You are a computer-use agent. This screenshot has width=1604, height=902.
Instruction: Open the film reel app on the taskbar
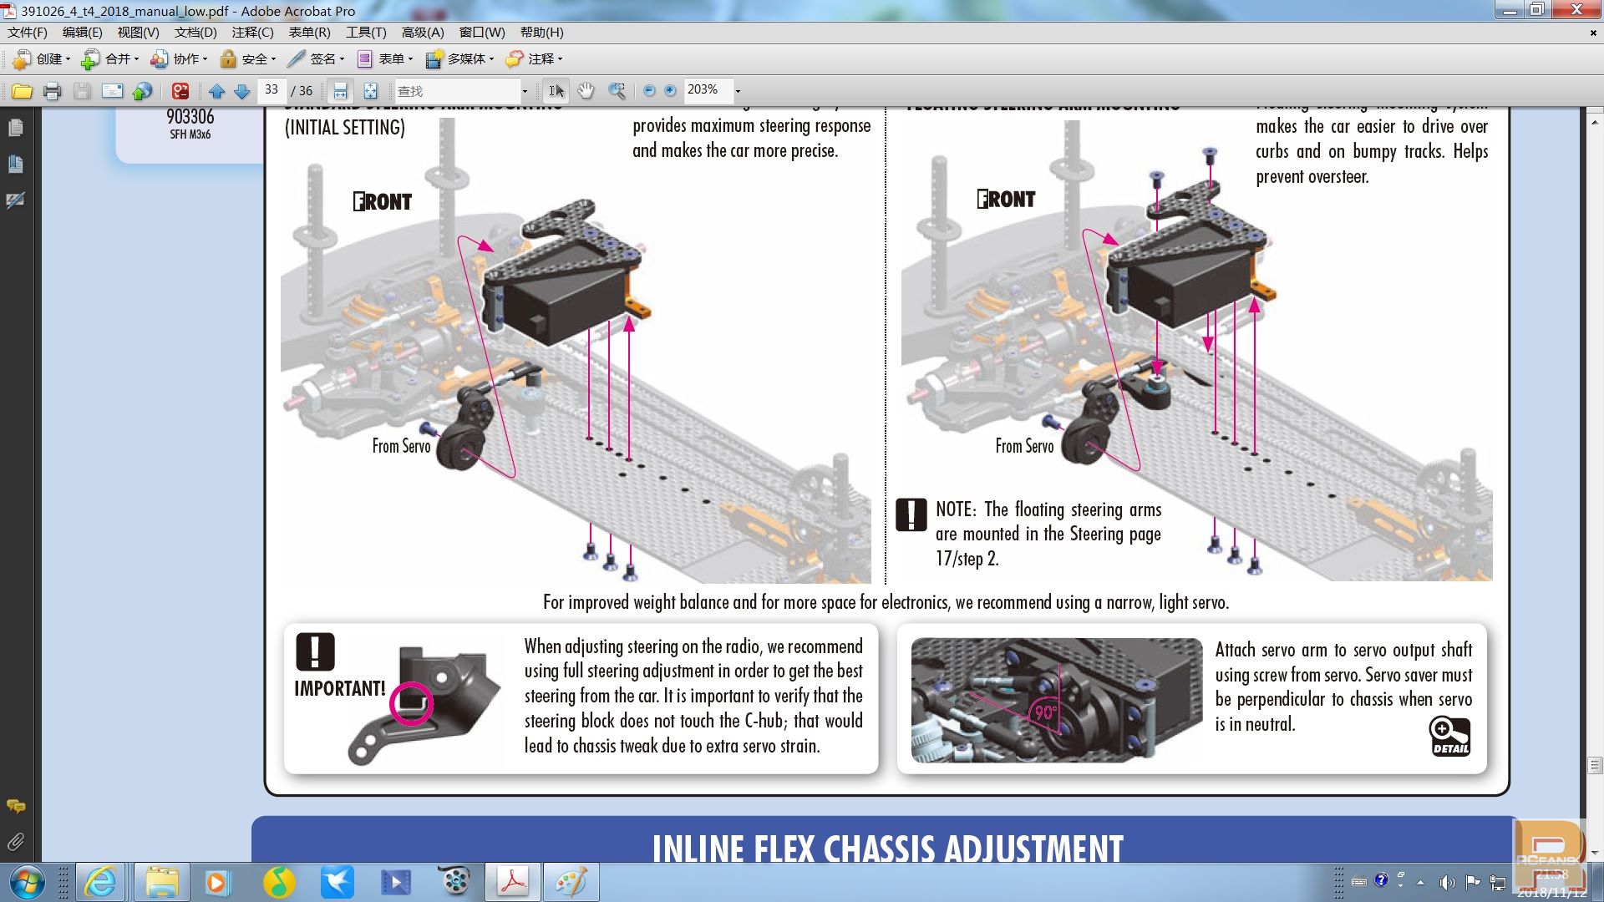click(455, 881)
